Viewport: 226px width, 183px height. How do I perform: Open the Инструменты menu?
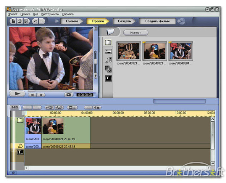click(x=50, y=14)
